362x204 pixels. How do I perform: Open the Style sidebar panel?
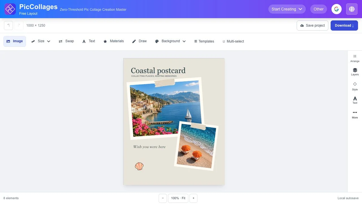pyautogui.click(x=355, y=86)
